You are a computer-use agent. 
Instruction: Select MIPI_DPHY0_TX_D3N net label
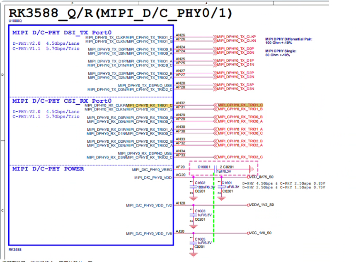[x=234, y=89]
